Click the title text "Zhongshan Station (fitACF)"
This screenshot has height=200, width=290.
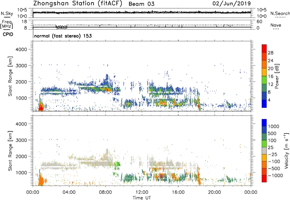(78, 4)
